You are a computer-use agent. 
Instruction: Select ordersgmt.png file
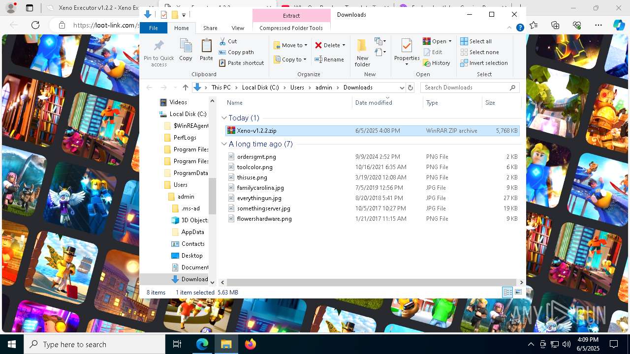(x=372, y=157)
